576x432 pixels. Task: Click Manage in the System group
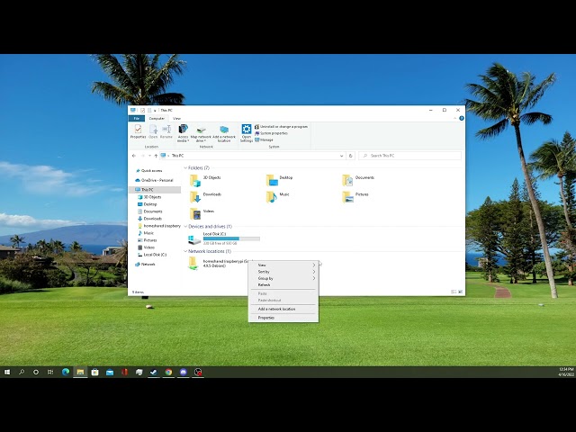point(264,139)
